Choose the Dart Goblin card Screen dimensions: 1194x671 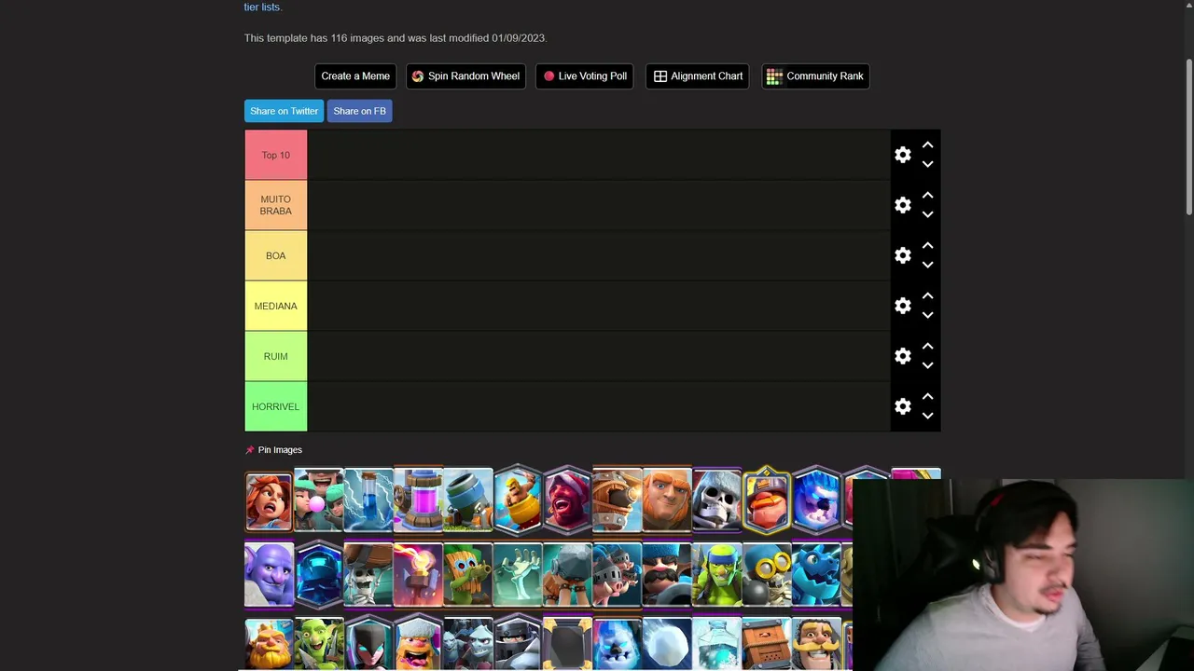tap(467, 575)
